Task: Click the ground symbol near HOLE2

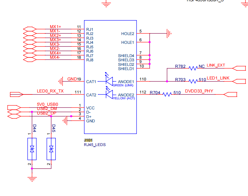Action: tap(169, 33)
